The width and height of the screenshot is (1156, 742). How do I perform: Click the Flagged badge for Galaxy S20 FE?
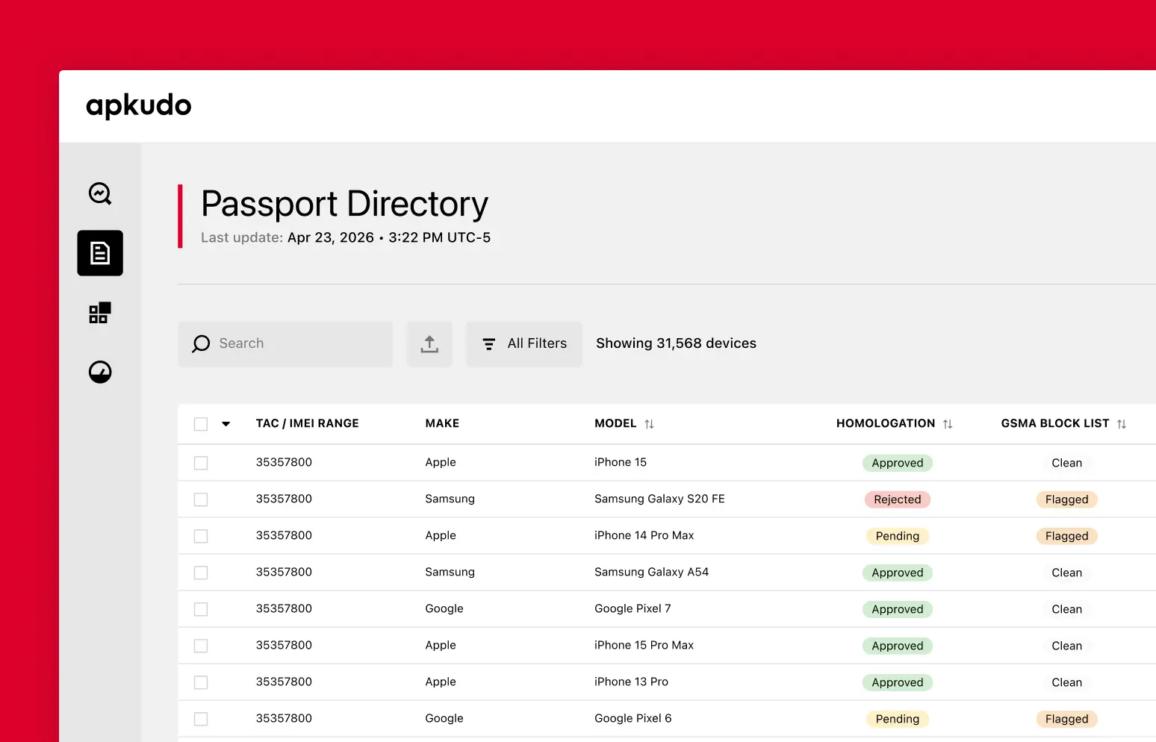tap(1067, 499)
